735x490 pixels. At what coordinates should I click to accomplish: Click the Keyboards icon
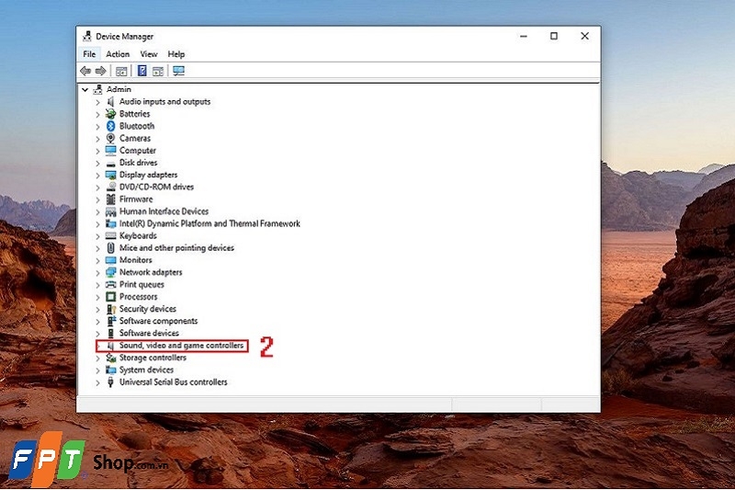coord(110,235)
